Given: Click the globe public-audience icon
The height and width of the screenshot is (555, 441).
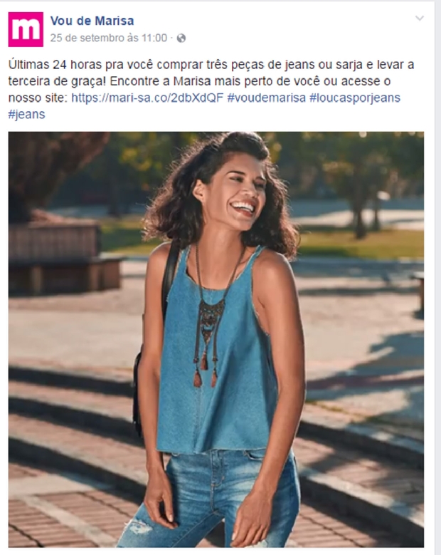Looking at the screenshot, I should [x=181, y=38].
